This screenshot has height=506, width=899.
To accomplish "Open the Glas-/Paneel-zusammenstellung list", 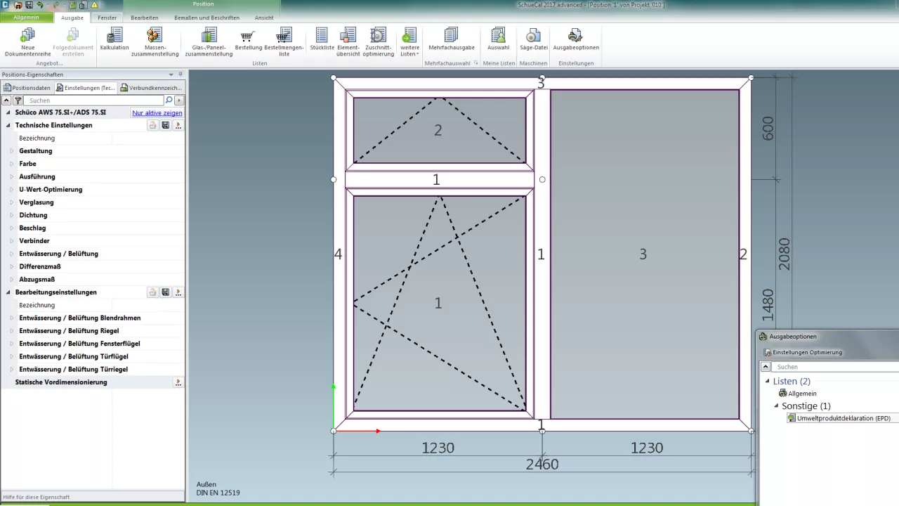I will click(x=209, y=40).
